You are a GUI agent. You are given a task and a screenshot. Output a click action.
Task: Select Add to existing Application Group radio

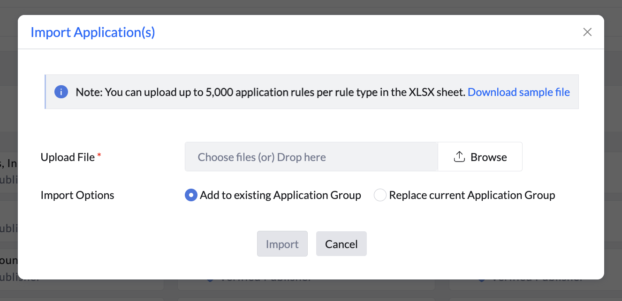click(191, 195)
